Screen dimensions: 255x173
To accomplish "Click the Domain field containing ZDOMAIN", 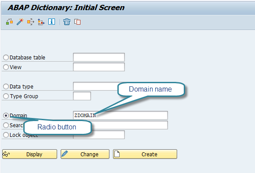I will point(120,115).
